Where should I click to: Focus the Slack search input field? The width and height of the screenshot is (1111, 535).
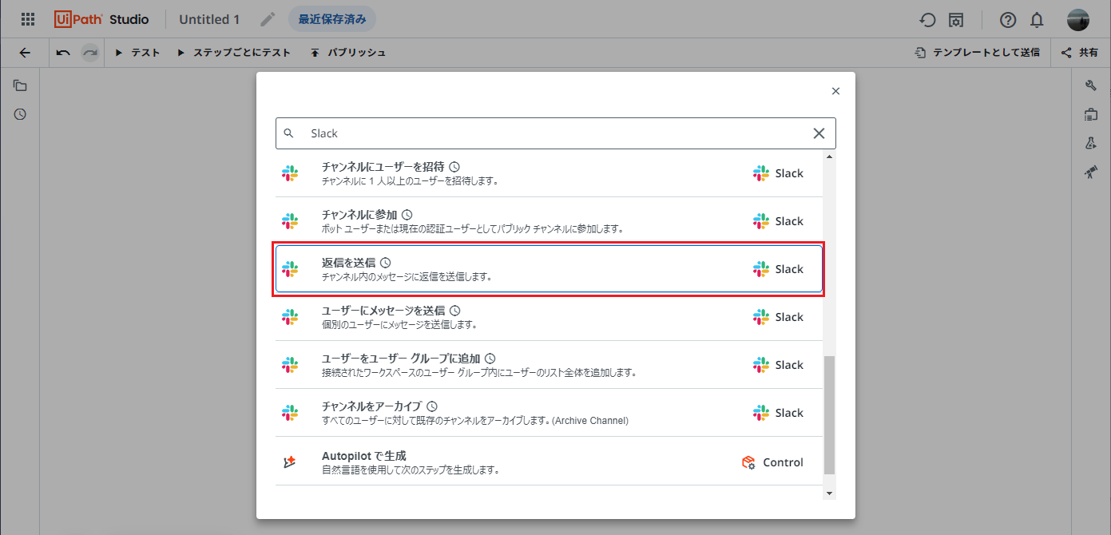(x=556, y=133)
